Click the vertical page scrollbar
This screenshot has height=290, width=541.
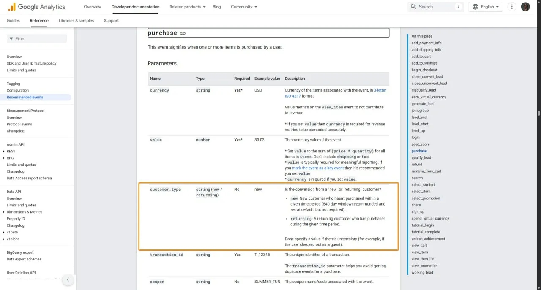coord(538,114)
